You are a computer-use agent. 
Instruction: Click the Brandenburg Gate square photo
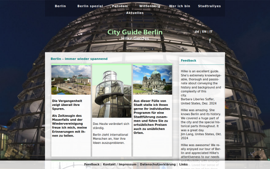[x=71, y=80]
